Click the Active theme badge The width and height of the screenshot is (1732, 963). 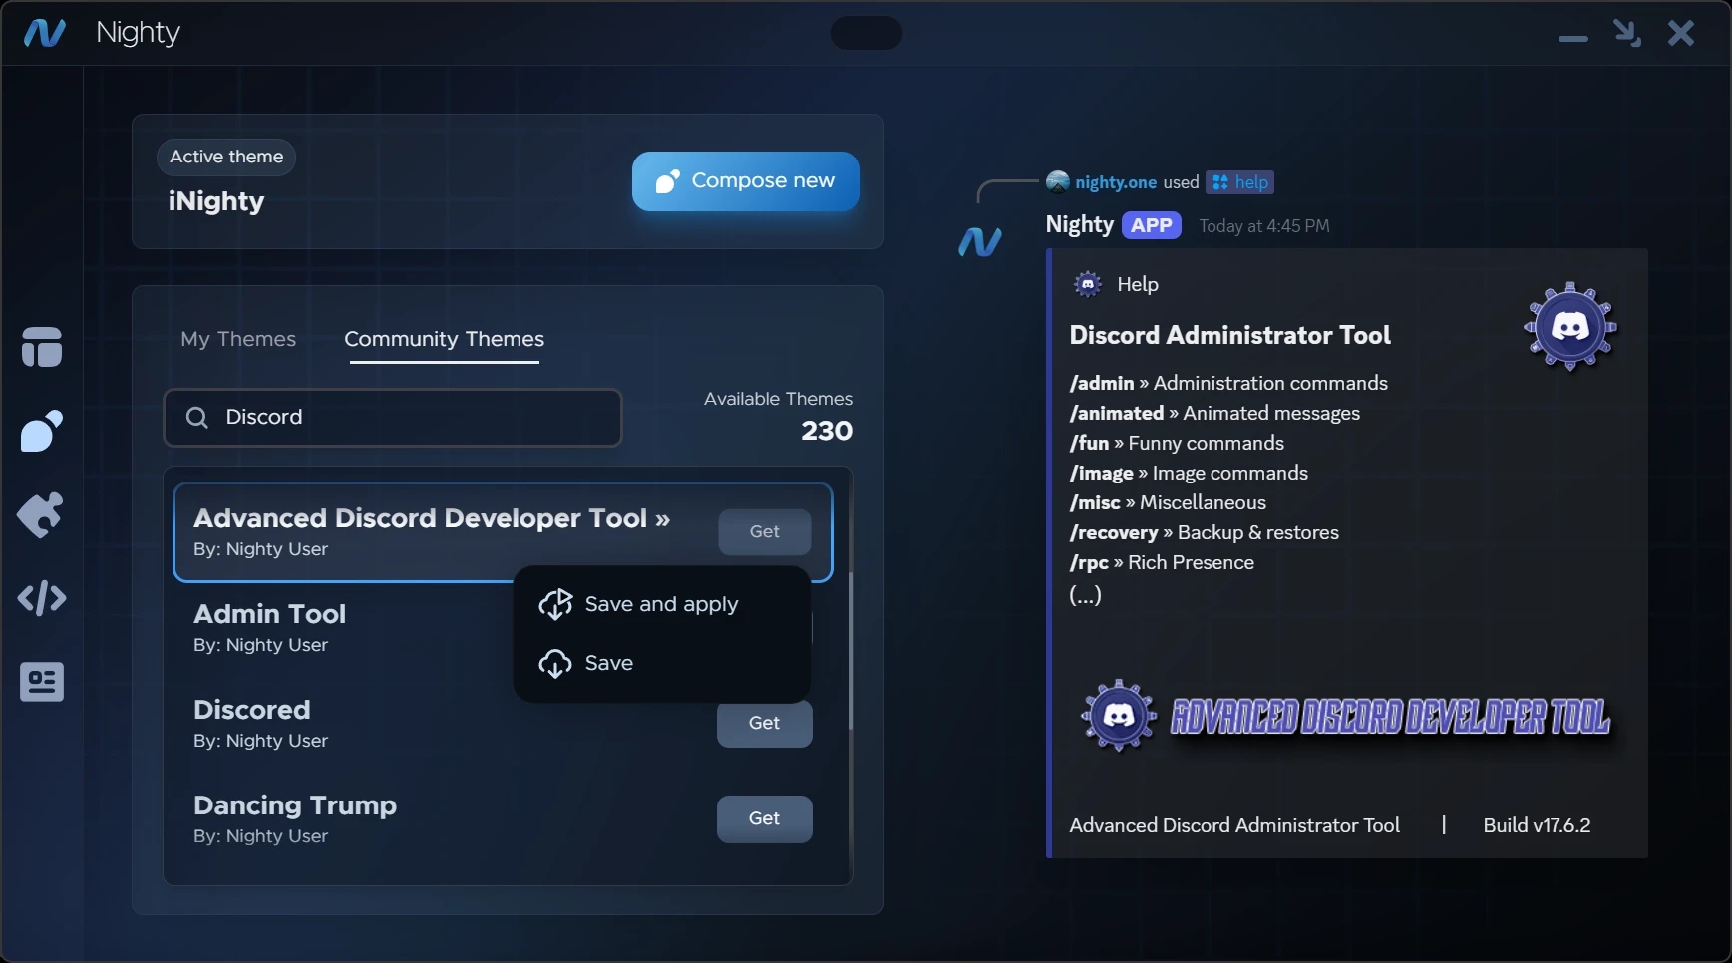coord(226,157)
